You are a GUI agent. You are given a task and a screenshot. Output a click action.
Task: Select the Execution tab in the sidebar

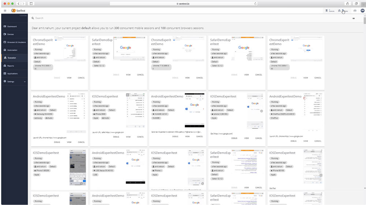pyautogui.click(x=12, y=58)
